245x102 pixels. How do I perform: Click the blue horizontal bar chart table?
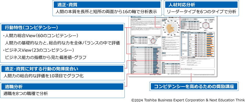146,61
